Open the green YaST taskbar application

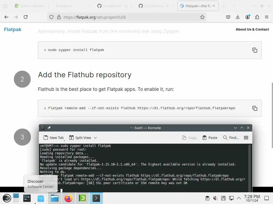click(82, 198)
